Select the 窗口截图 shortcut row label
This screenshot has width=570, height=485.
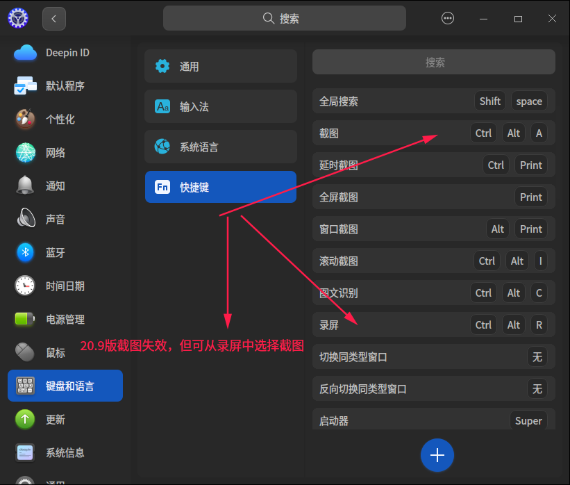pos(338,229)
